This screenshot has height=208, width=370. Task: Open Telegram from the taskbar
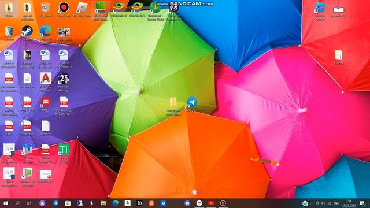click(x=55, y=203)
